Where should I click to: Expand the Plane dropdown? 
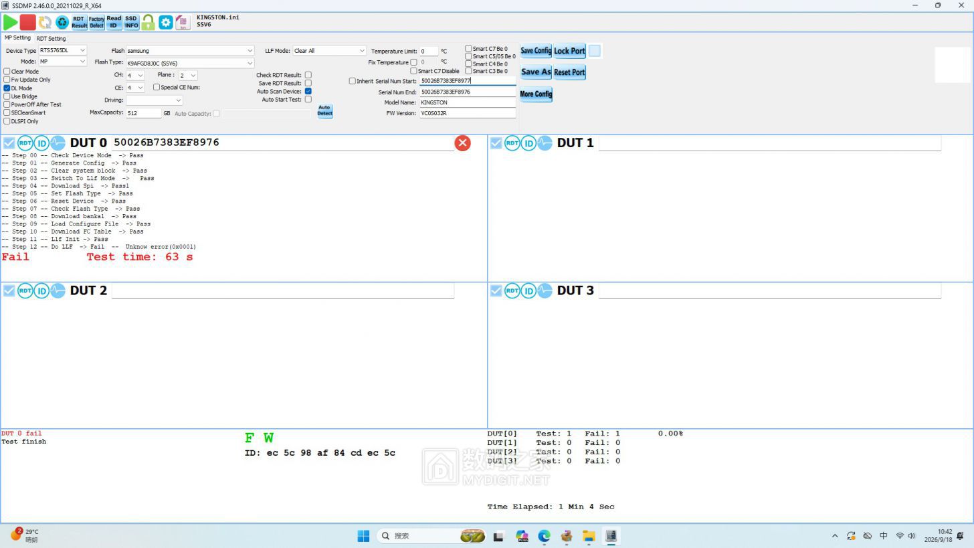187,75
